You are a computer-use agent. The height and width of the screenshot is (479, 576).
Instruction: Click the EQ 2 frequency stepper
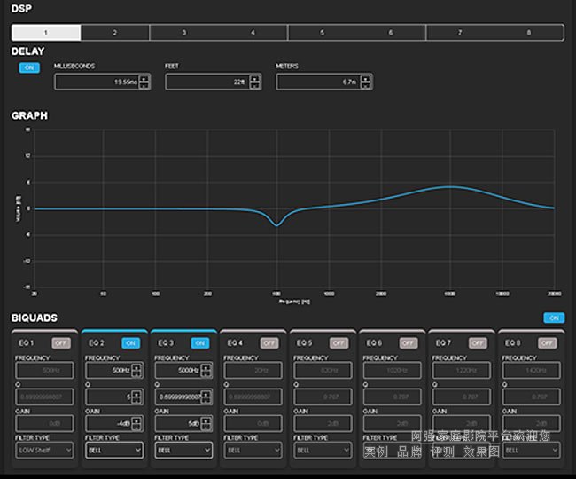[137, 372]
